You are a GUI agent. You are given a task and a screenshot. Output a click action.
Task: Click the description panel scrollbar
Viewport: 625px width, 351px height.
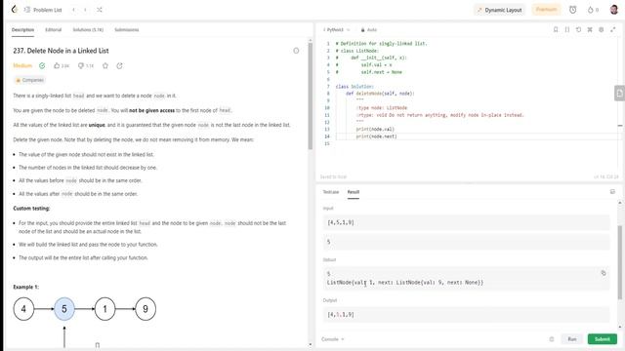pos(311,96)
